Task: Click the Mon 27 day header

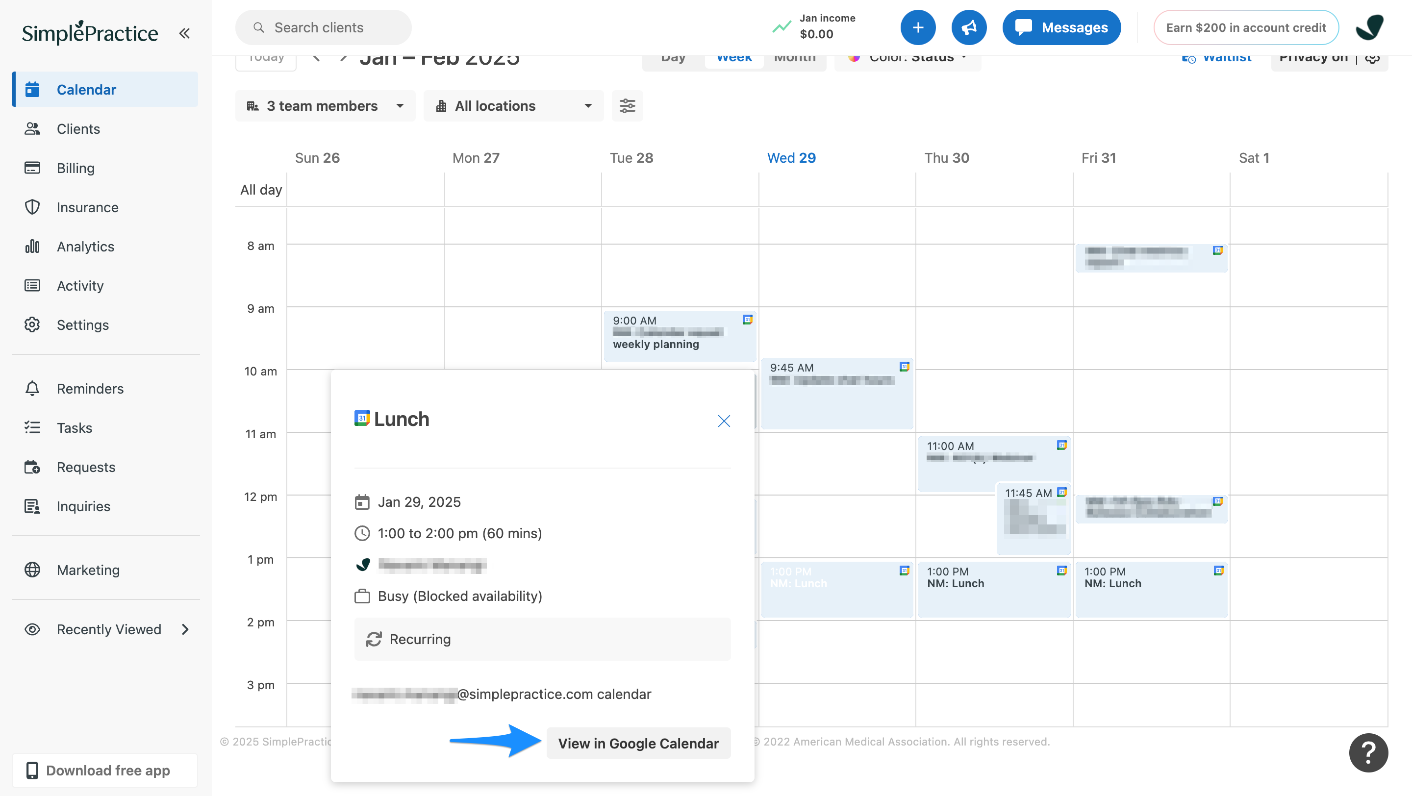Action: coord(476,158)
